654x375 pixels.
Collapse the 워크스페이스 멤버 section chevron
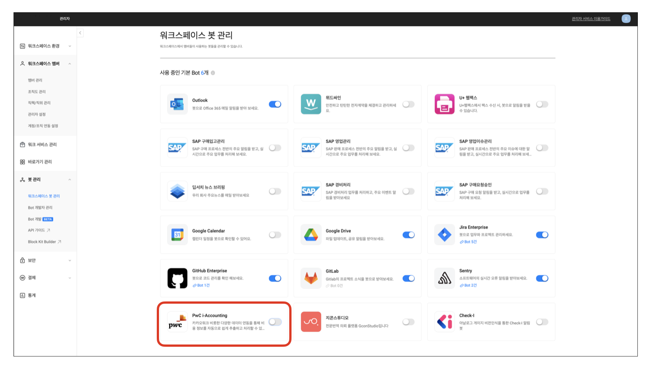70,64
